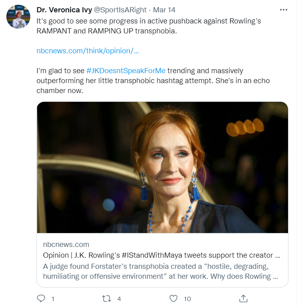Open the Opinion #IStandWithMaya card headline
Screen dimensions: 298x307
point(161,255)
